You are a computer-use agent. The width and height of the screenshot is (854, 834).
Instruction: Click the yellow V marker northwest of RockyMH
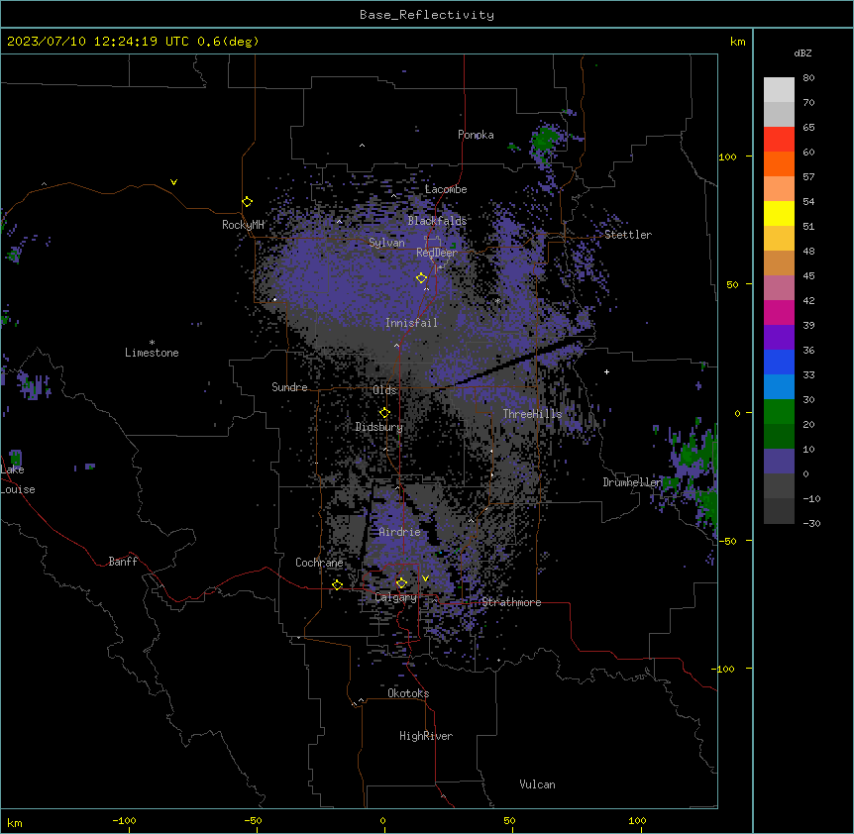173,182
